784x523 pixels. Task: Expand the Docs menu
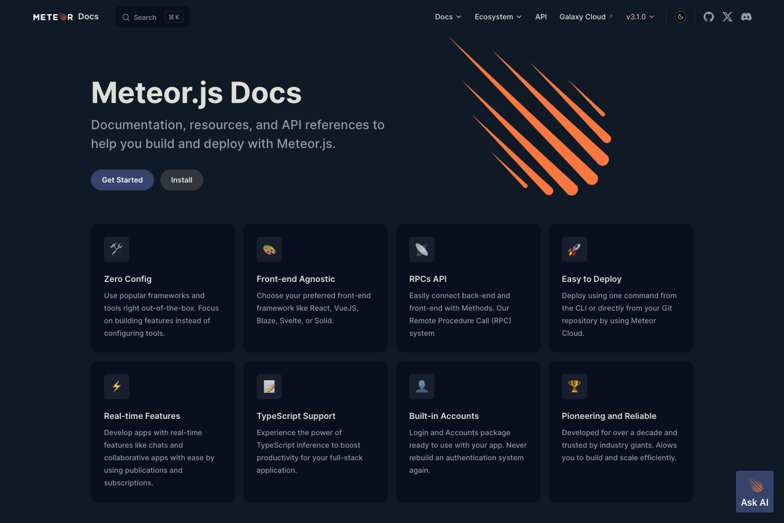tap(448, 17)
